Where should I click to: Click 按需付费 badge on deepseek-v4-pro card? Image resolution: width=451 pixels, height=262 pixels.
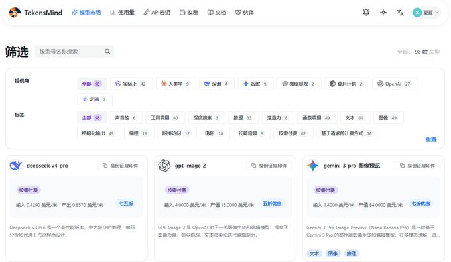[28, 190]
